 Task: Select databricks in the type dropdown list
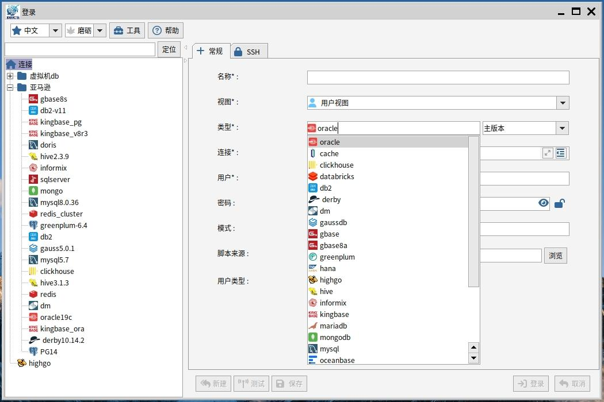click(x=337, y=176)
